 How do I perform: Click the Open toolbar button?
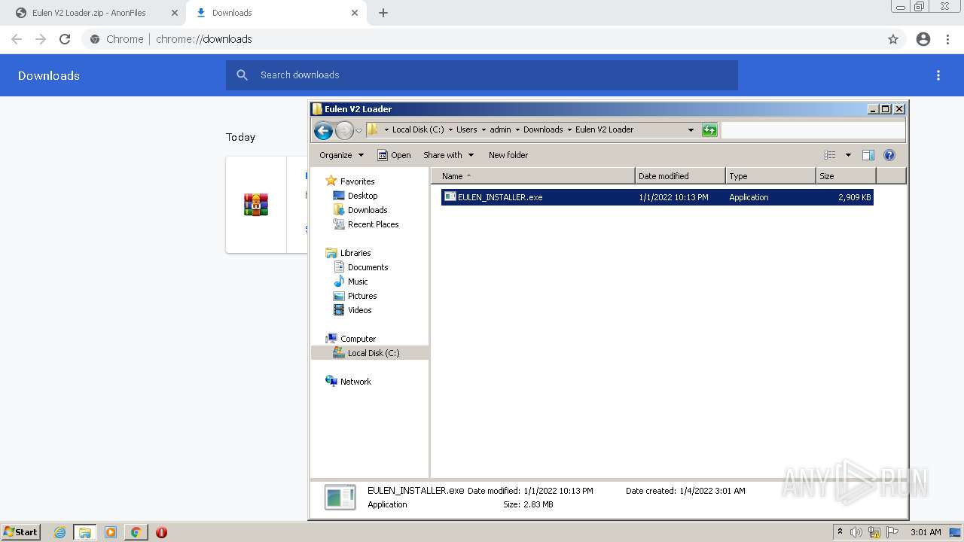pyautogui.click(x=394, y=155)
